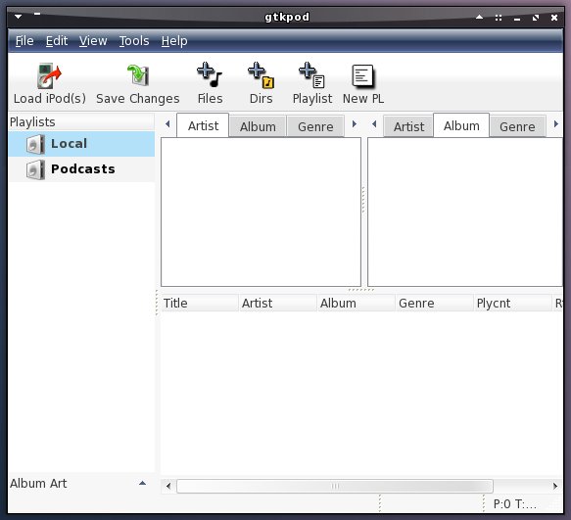This screenshot has width=571, height=520.
Task: Click left tab-scroll arrow in second sort pane
Action: tap(374, 124)
